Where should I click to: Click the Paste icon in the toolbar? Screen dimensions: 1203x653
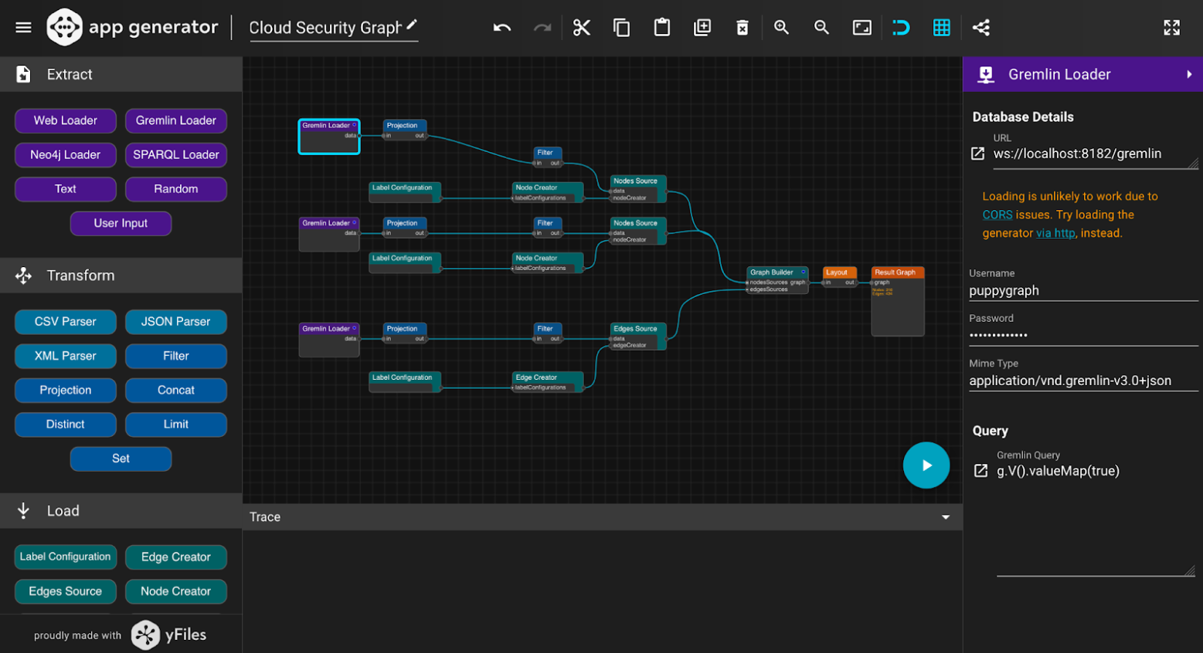pos(662,27)
